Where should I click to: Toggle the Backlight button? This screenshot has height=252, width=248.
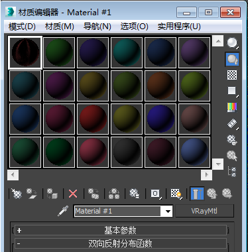(232, 59)
